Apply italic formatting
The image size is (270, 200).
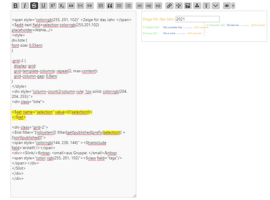click(x=25, y=6)
